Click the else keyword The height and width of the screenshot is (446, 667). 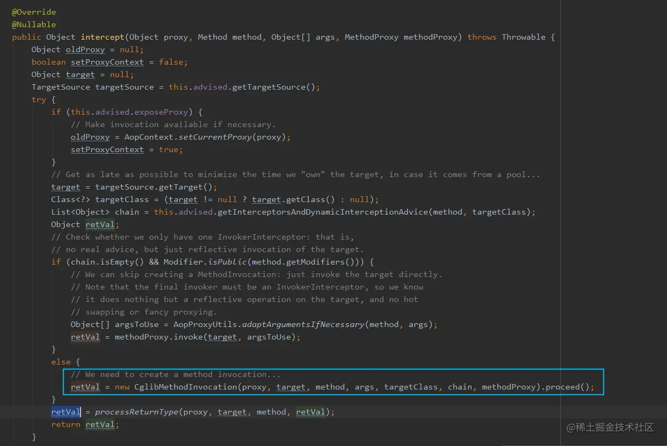(x=61, y=362)
